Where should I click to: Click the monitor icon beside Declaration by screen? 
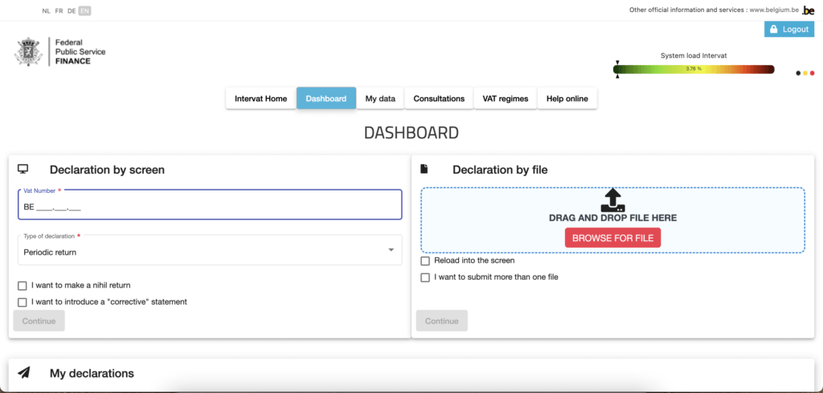[x=23, y=169]
